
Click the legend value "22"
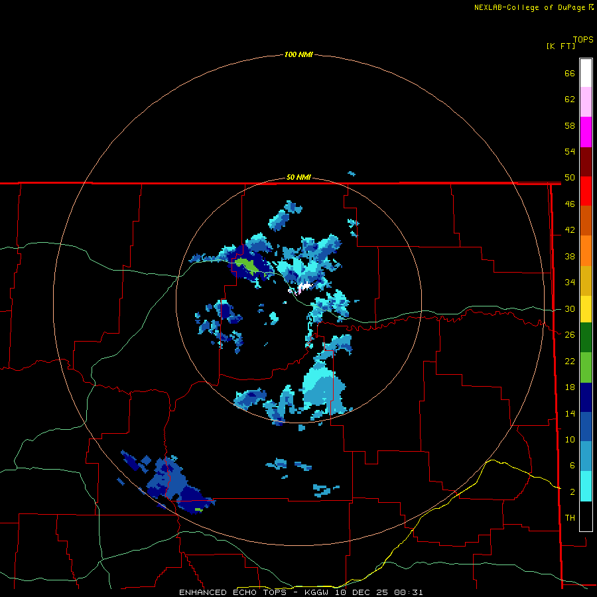[x=570, y=361]
